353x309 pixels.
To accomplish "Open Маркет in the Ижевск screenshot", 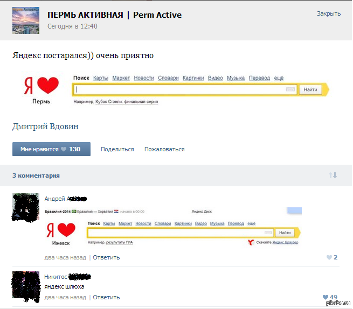I will point(125,223).
